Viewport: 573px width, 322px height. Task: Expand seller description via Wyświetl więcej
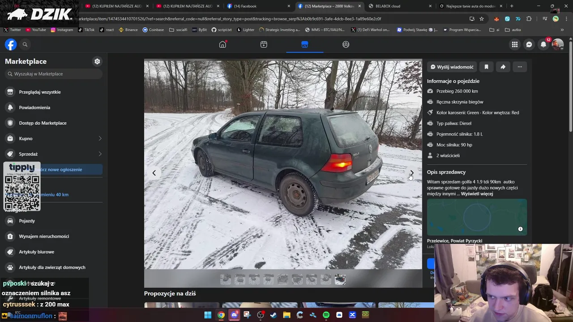[x=477, y=194]
